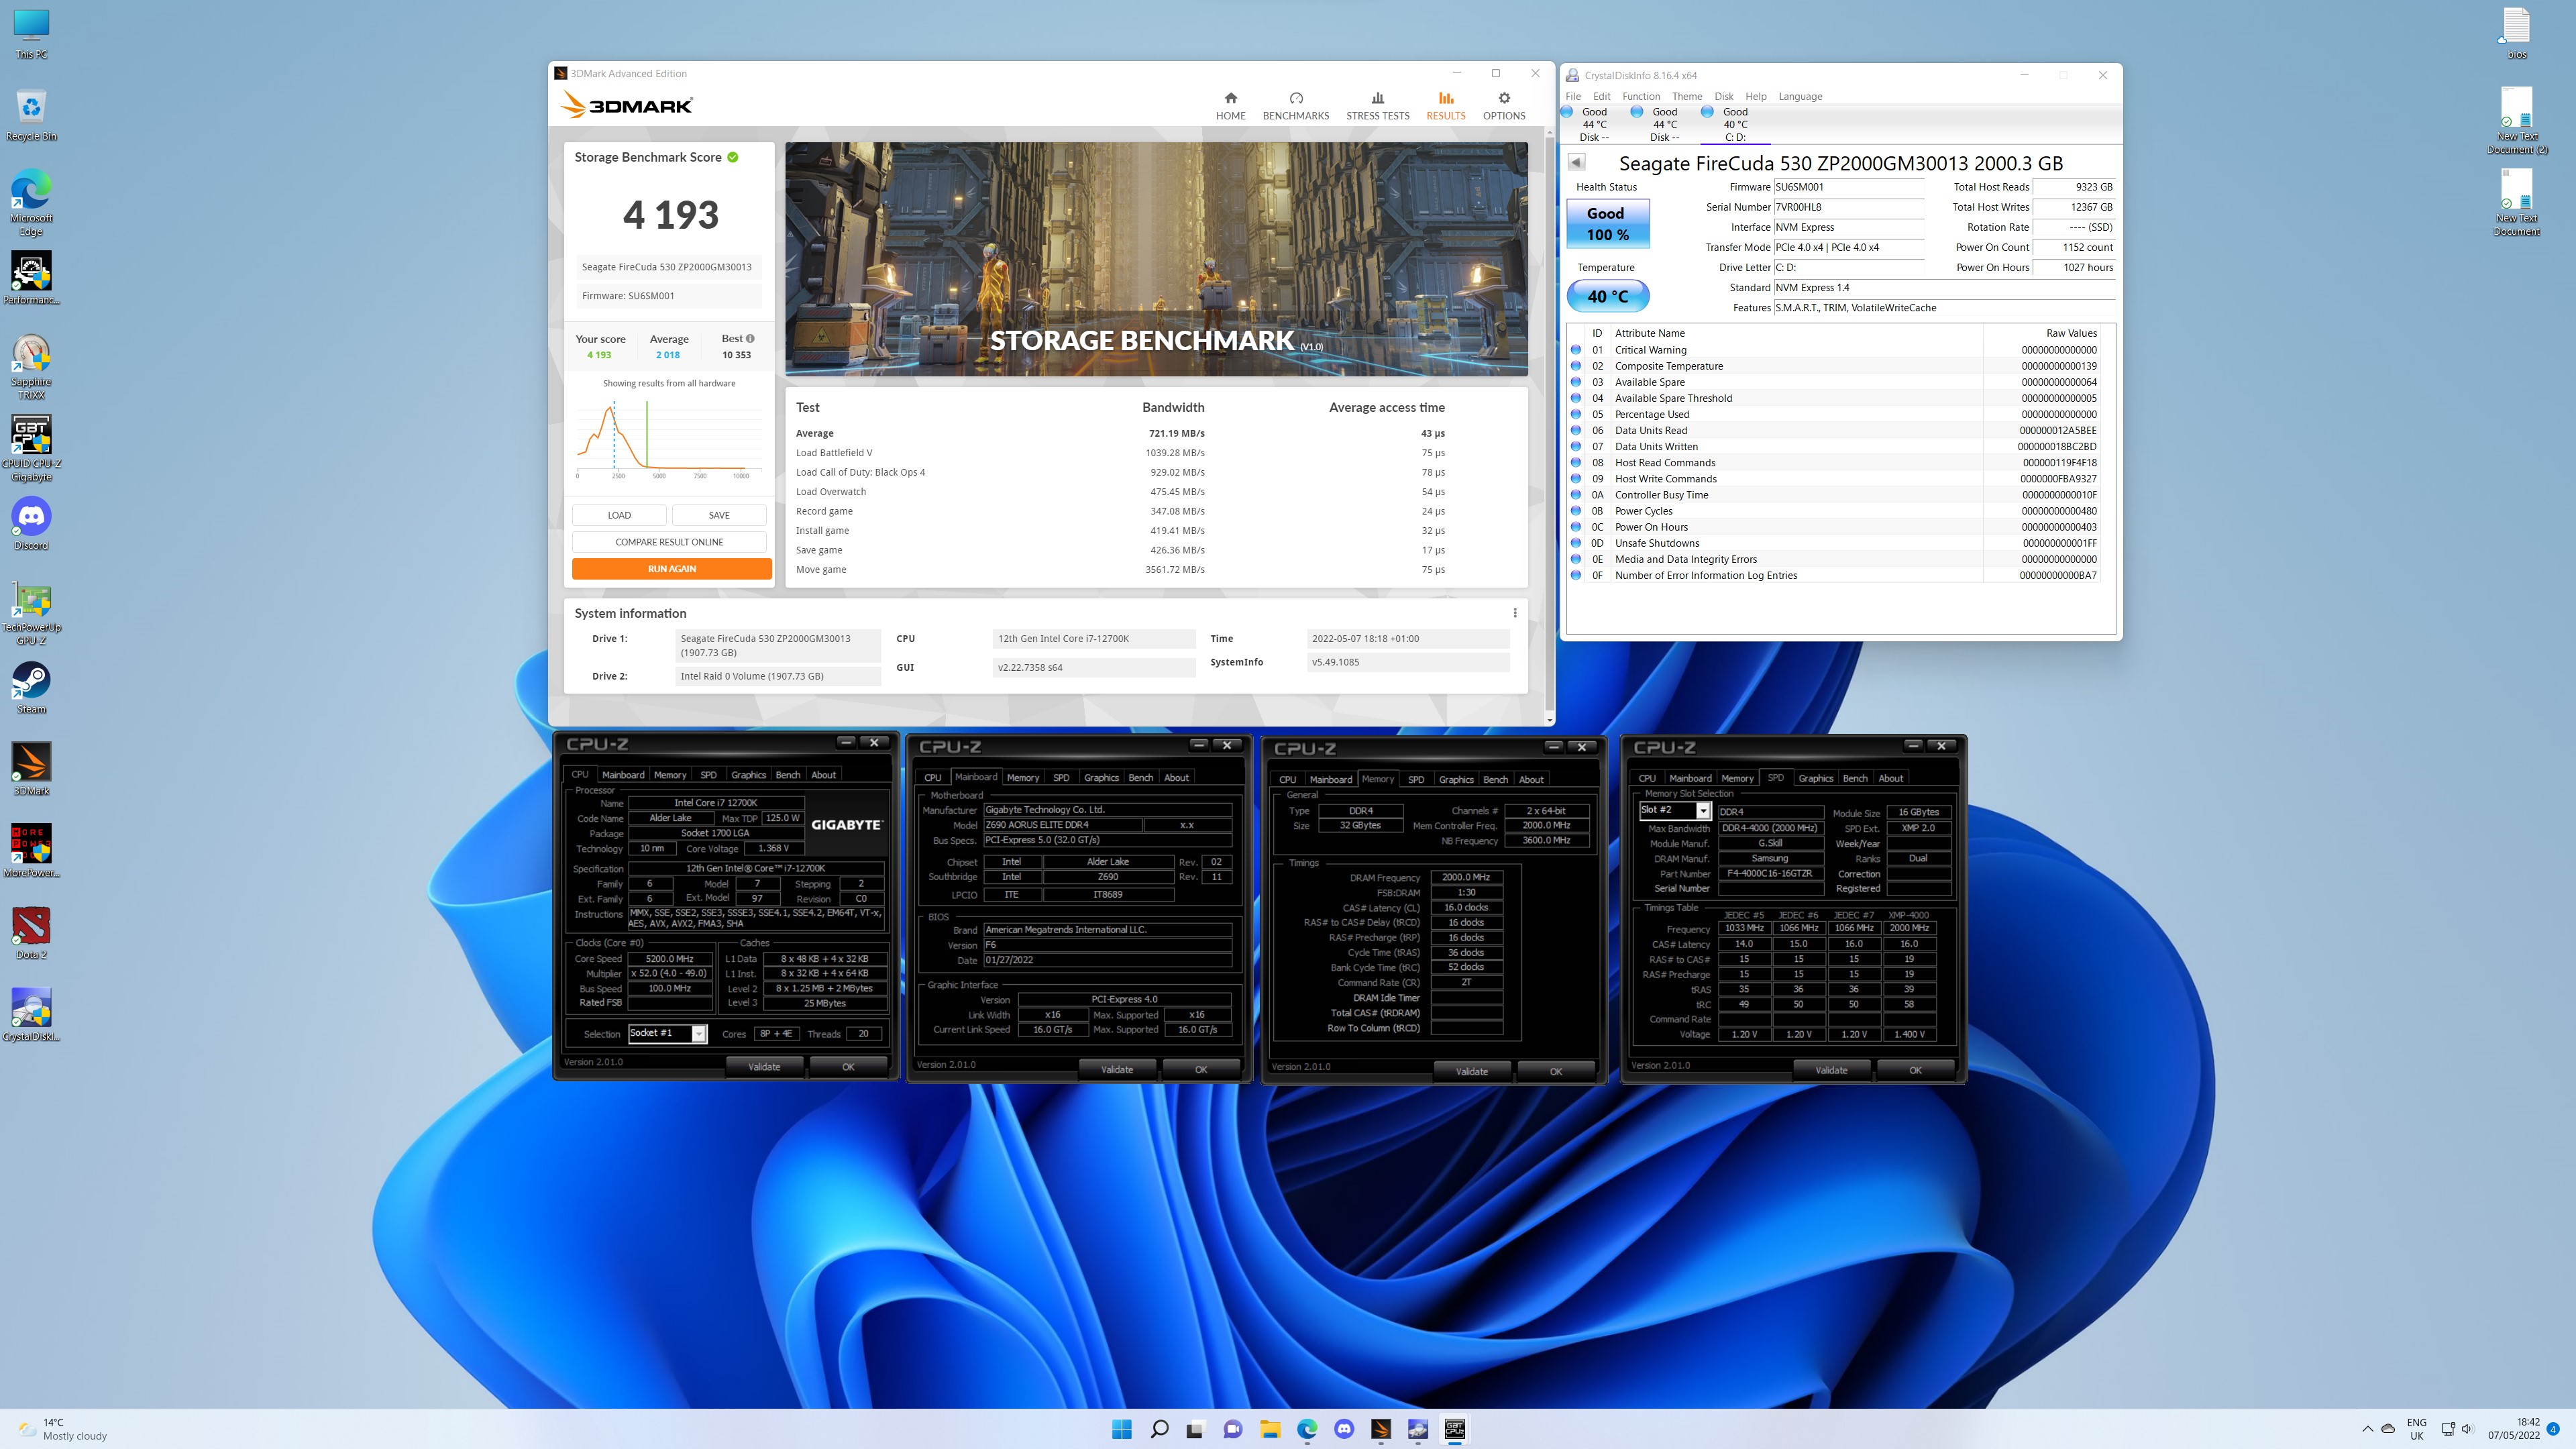
Task: Launch Dota 2 from the desktop
Action: tap(31, 933)
